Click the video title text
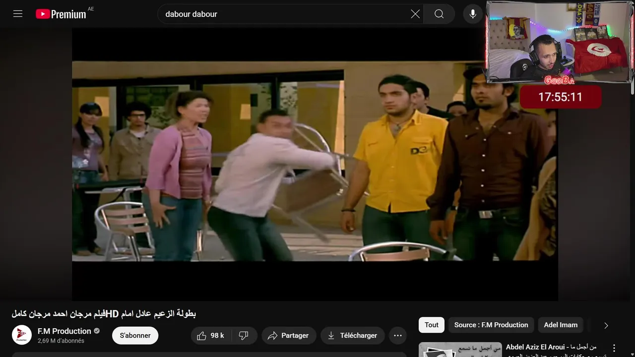 (104, 313)
